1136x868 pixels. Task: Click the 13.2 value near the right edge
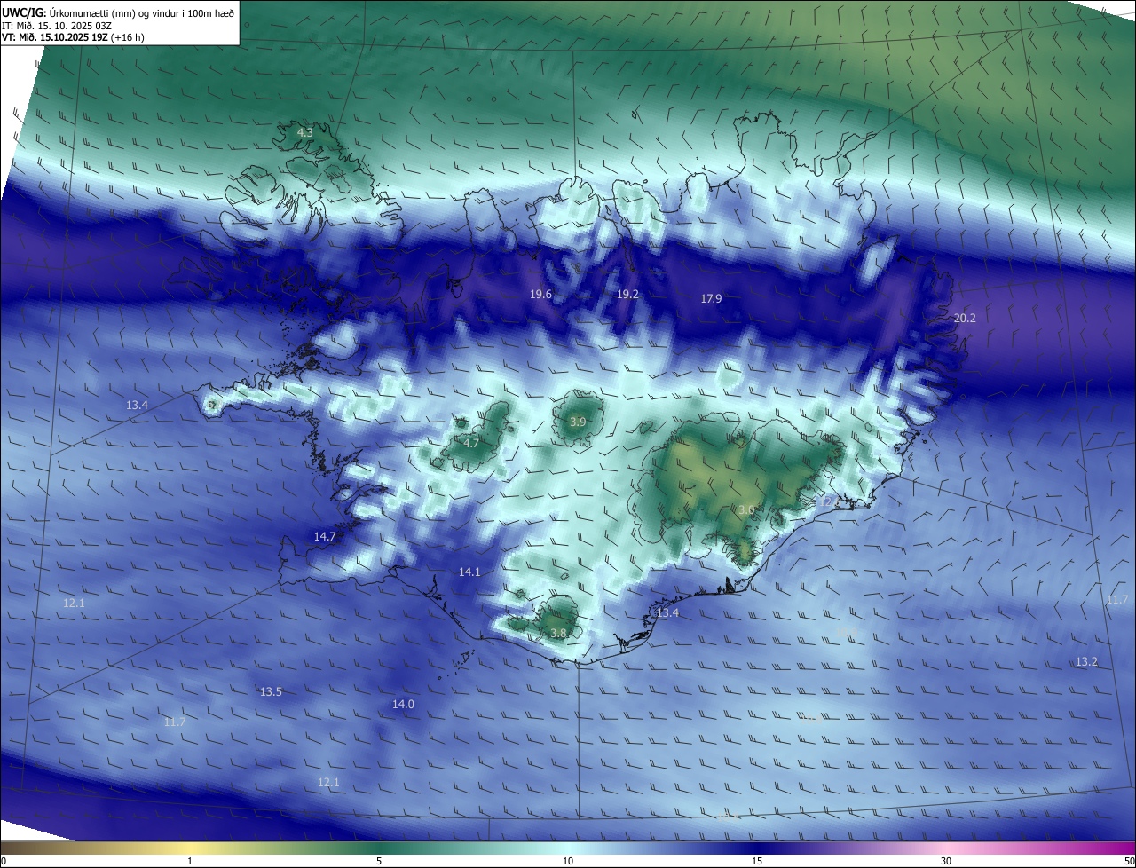tap(1086, 662)
